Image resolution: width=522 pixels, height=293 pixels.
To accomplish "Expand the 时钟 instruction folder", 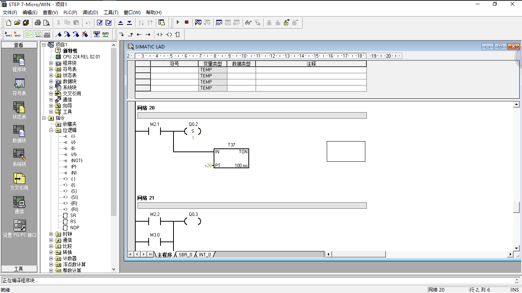I will tap(51, 234).
